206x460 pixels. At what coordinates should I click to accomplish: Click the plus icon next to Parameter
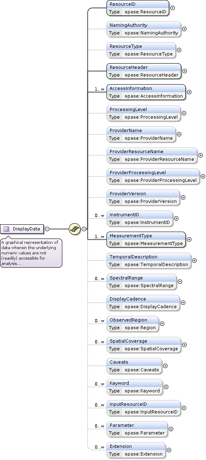(x=171, y=429)
